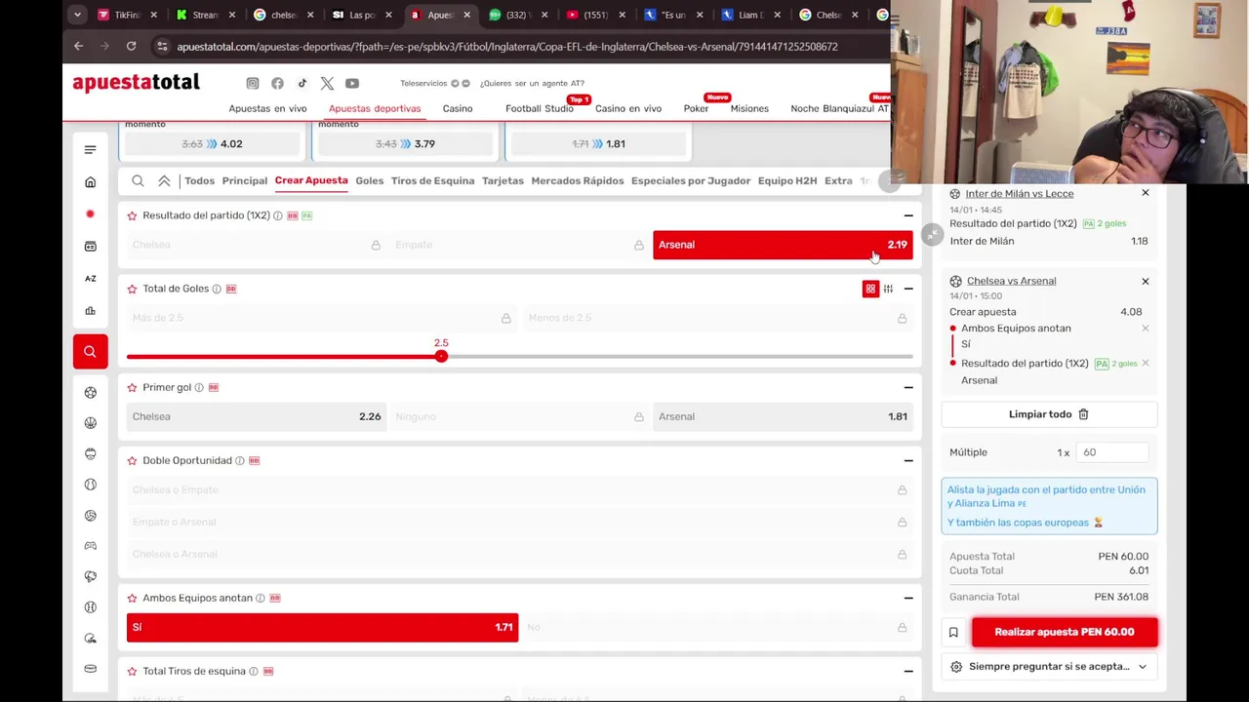The image size is (1249, 702).
Task: Click Realizar apuesta PEN 60.00 button
Action: (x=1065, y=632)
